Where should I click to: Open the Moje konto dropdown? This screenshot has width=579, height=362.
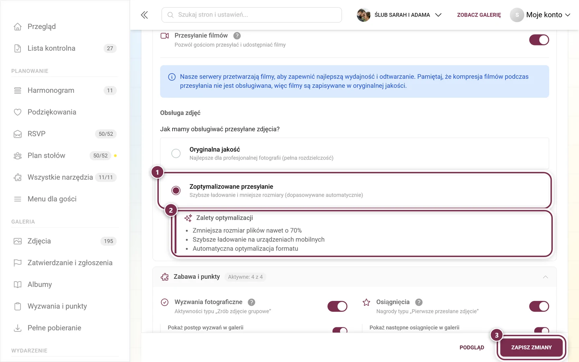coord(540,15)
